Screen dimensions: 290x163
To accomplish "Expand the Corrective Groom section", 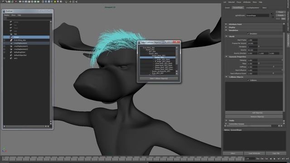I will click(x=227, y=124).
